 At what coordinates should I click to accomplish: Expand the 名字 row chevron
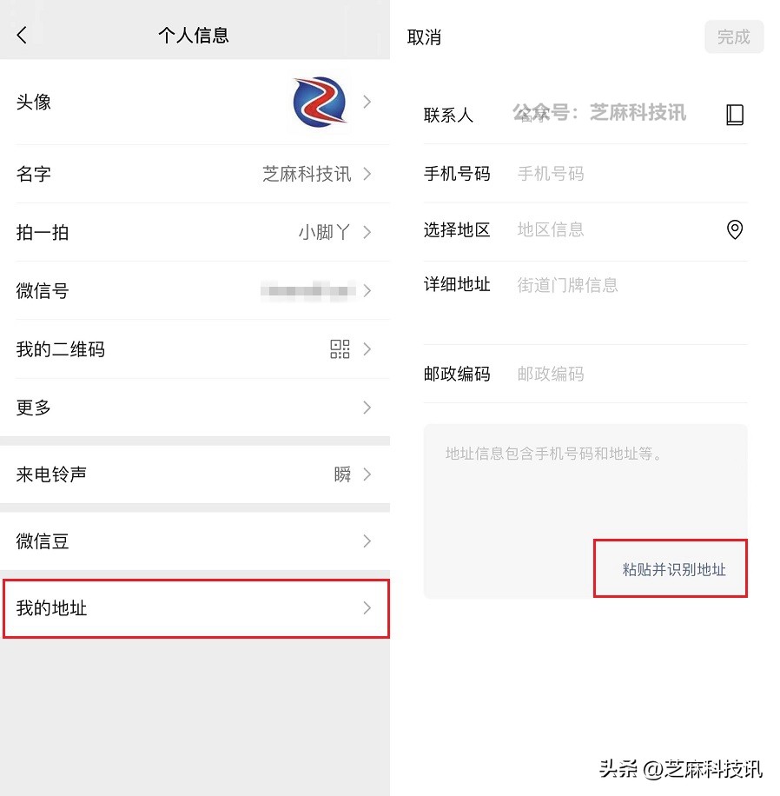click(367, 174)
